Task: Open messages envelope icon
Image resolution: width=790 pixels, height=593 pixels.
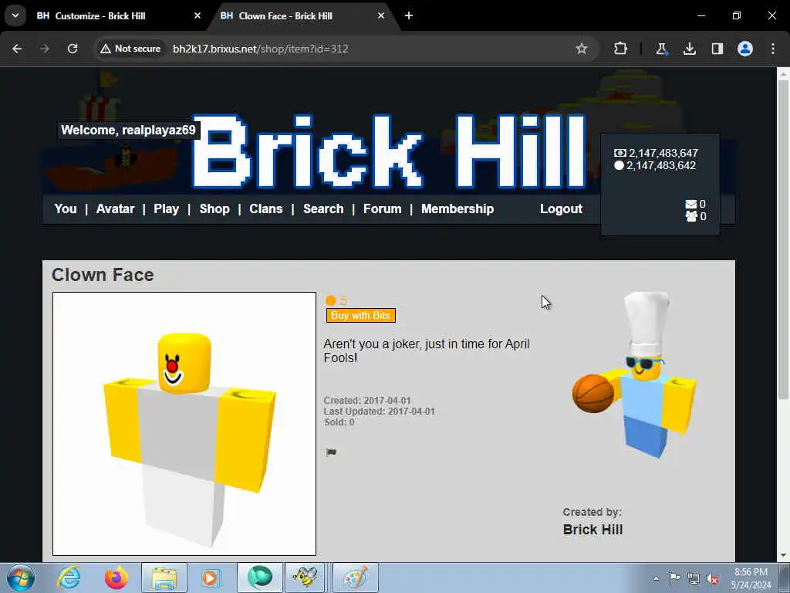Action: tap(690, 204)
